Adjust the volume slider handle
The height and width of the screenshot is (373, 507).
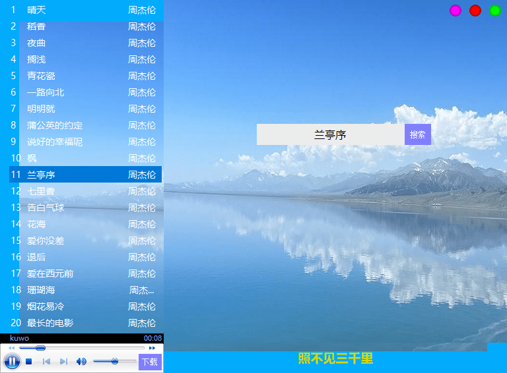point(115,361)
